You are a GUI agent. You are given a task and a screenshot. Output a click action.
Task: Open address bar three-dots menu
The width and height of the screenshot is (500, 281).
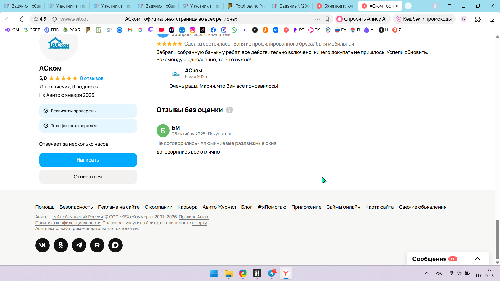pos(317,19)
